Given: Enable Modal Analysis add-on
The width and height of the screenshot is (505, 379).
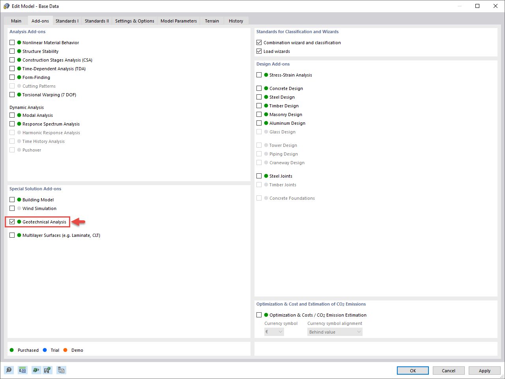Looking at the screenshot, I should pyautogui.click(x=12, y=115).
